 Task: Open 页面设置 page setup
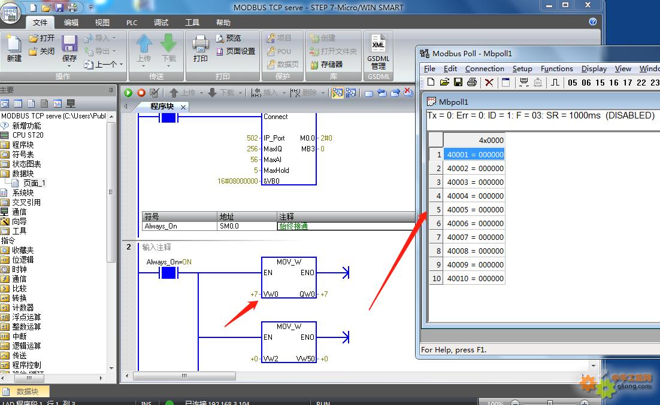point(236,51)
